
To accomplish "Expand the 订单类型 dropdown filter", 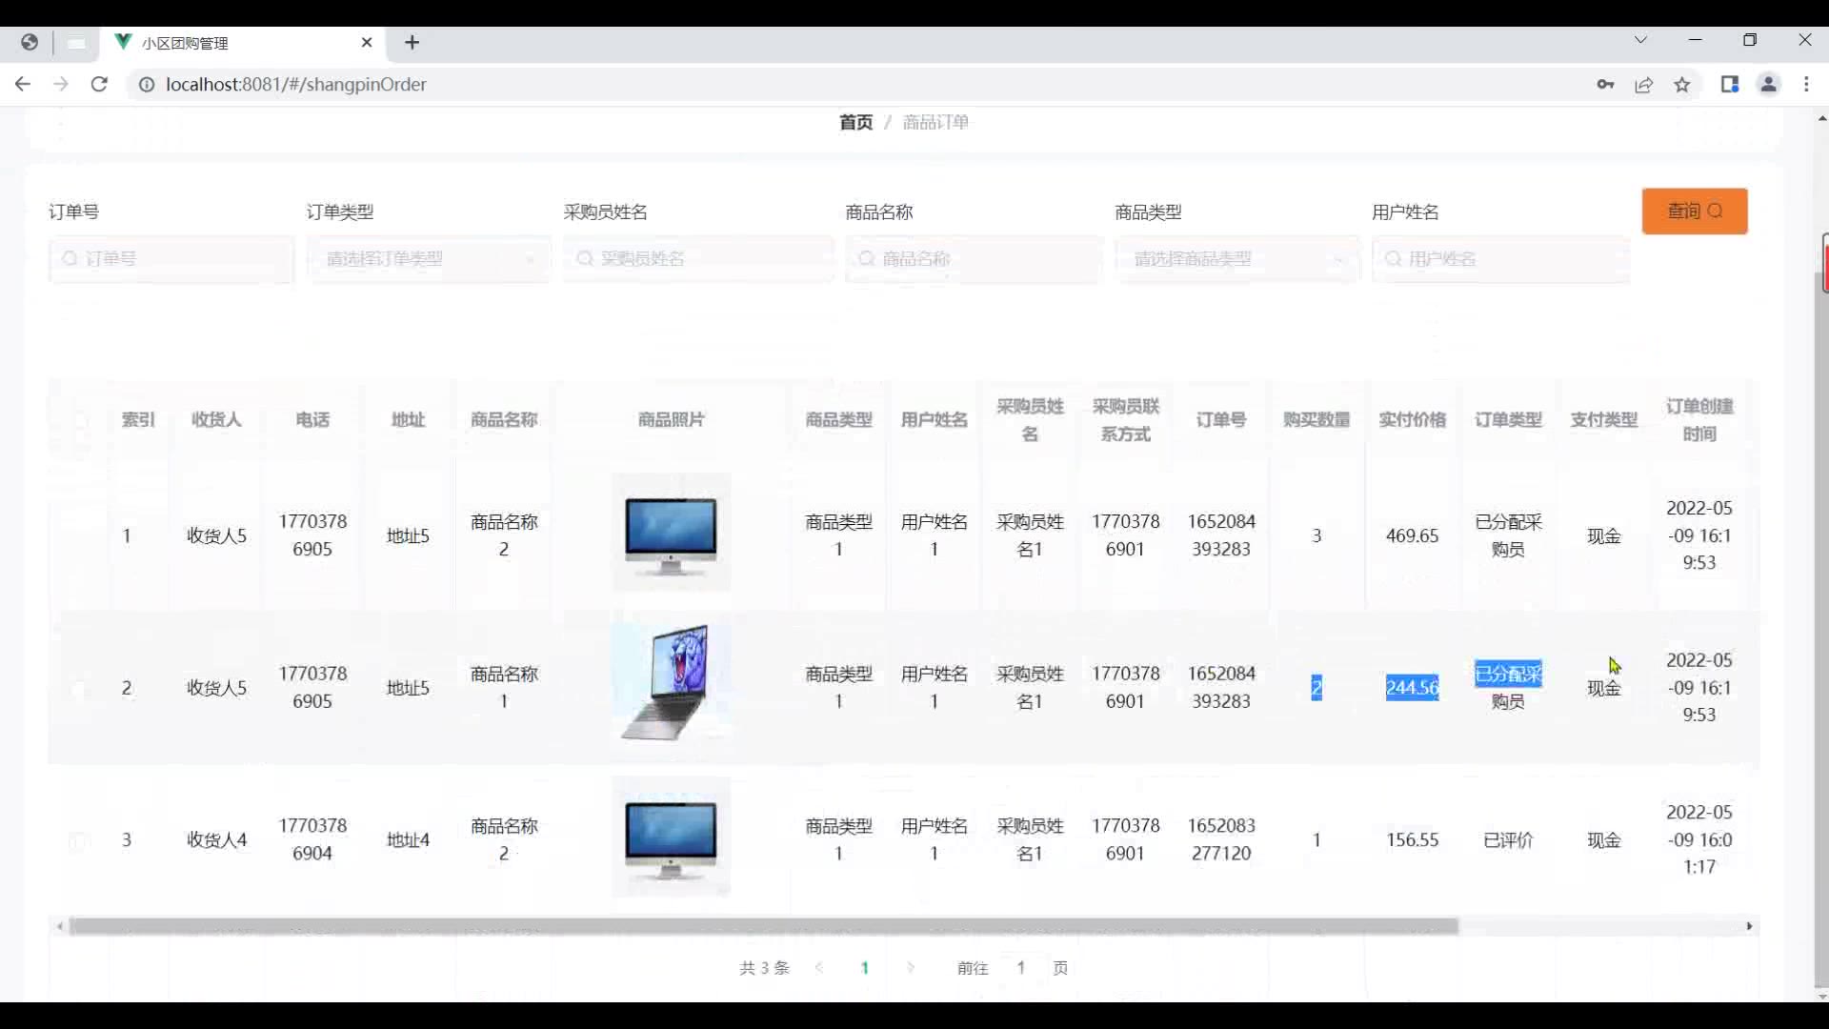I will (428, 258).
